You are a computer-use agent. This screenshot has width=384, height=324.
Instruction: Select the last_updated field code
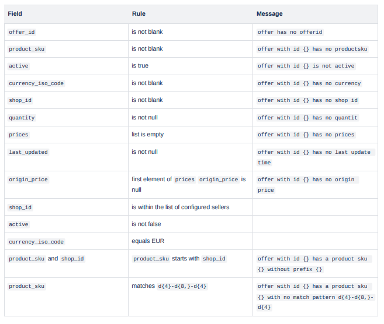tap(28, 152)
